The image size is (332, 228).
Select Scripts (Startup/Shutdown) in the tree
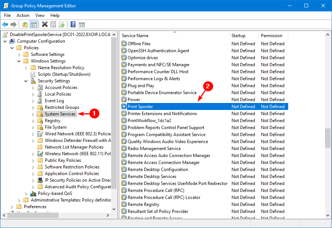click(x=64, y=74)
